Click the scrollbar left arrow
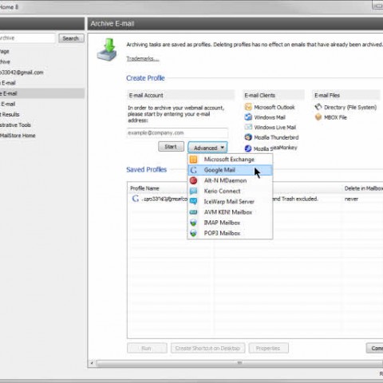This screenshot has width=383, height=383. [x=92, y=363]
